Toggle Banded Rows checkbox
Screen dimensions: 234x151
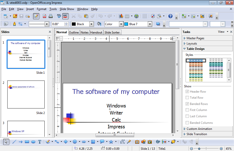pos(187,104)
